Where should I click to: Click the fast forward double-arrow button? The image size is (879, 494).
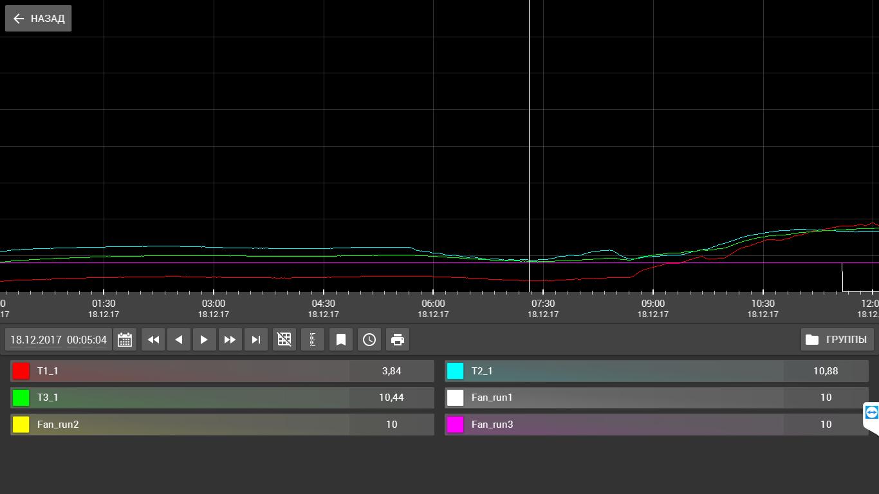[x=230, y=340]
